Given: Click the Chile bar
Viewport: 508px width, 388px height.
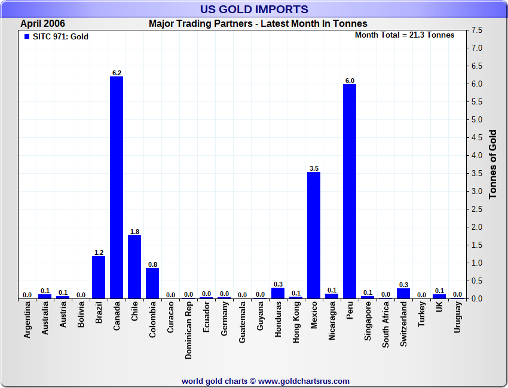Looking at the screenshot, I should click(x=134, y=267).
